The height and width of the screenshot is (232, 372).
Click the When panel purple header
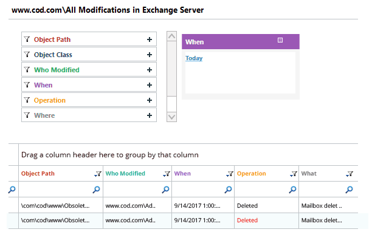[x=241, y=42]
